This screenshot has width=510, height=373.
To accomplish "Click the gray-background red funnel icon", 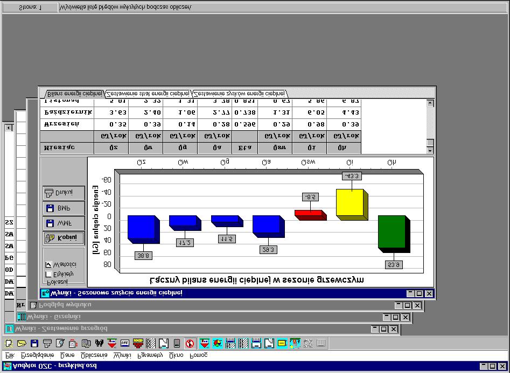I will click(x=112, y=343).
